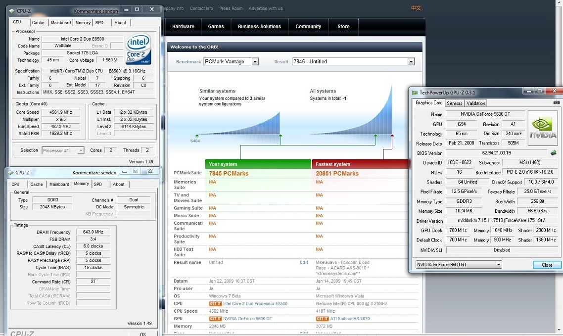
Task: Click the Contact Info link in header
Action: (x=201, y=8)
